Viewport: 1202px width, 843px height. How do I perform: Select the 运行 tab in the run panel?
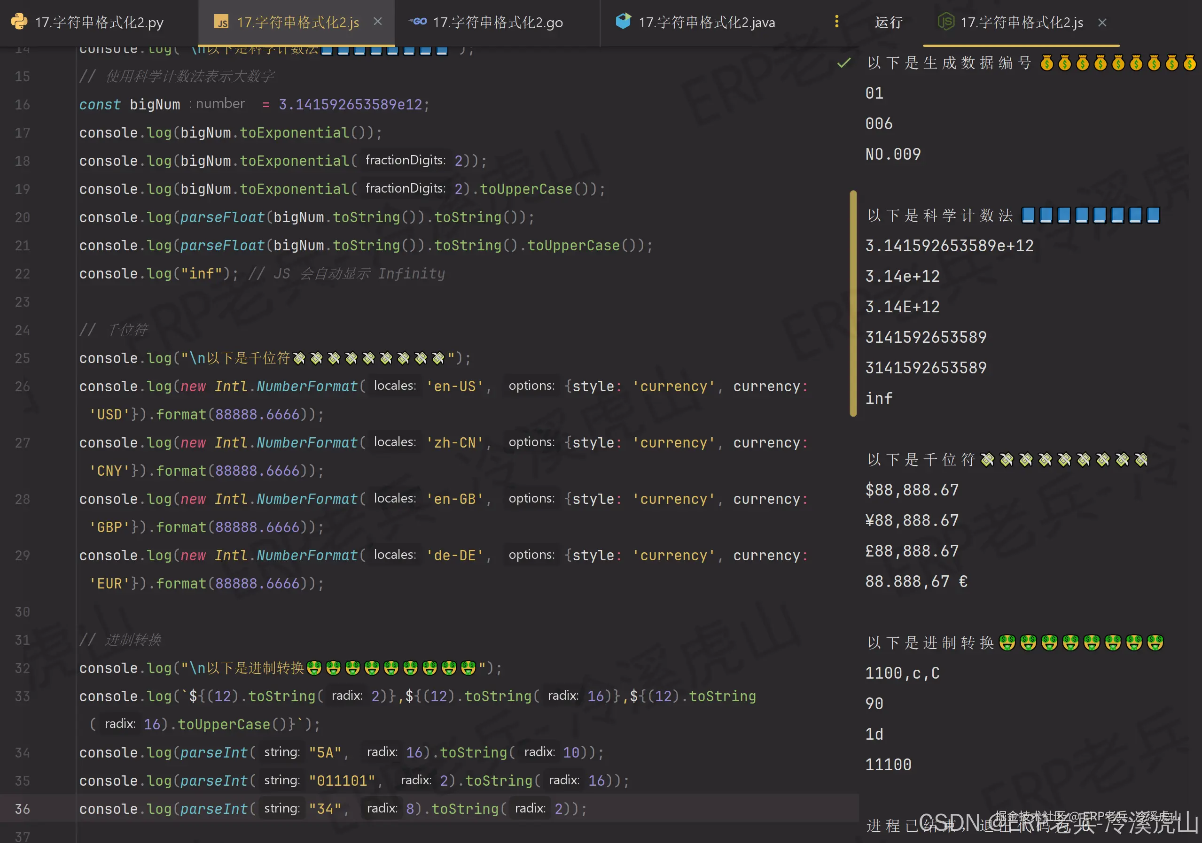pos(888,22)
